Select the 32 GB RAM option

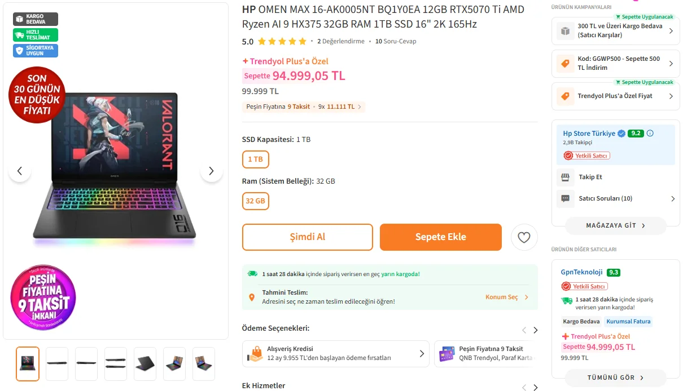point(256,201)
